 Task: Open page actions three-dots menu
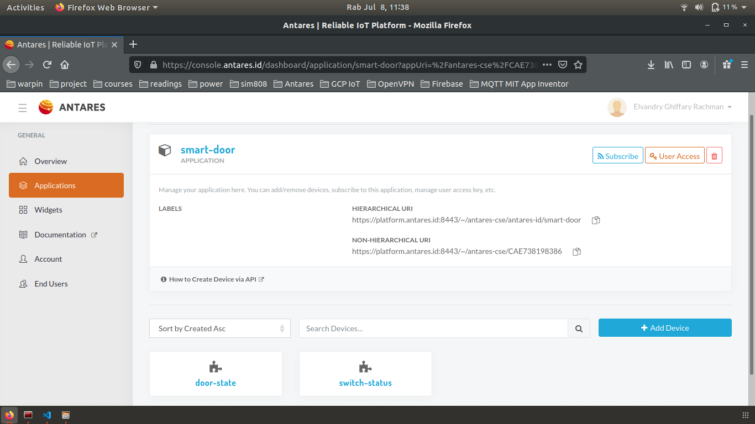point(547,65)
